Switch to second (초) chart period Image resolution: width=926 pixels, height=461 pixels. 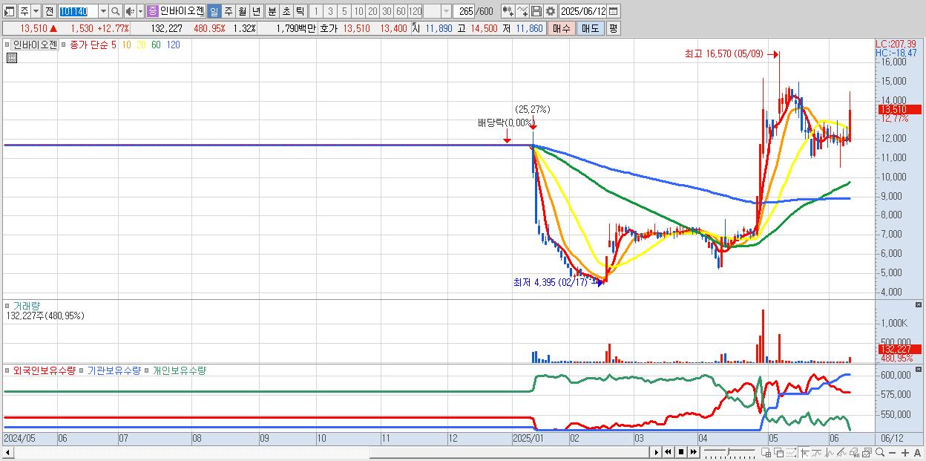286,11
